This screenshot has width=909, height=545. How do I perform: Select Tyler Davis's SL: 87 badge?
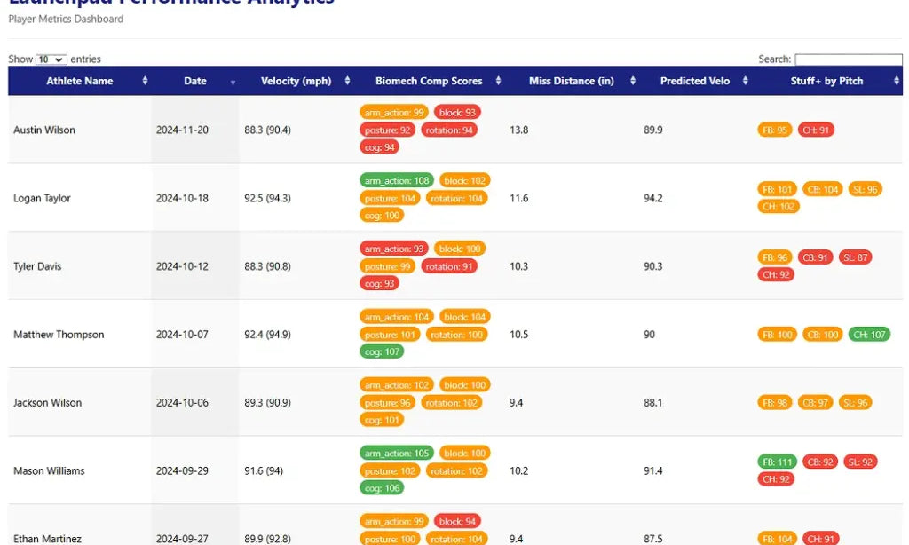click(x=855, y=257)
